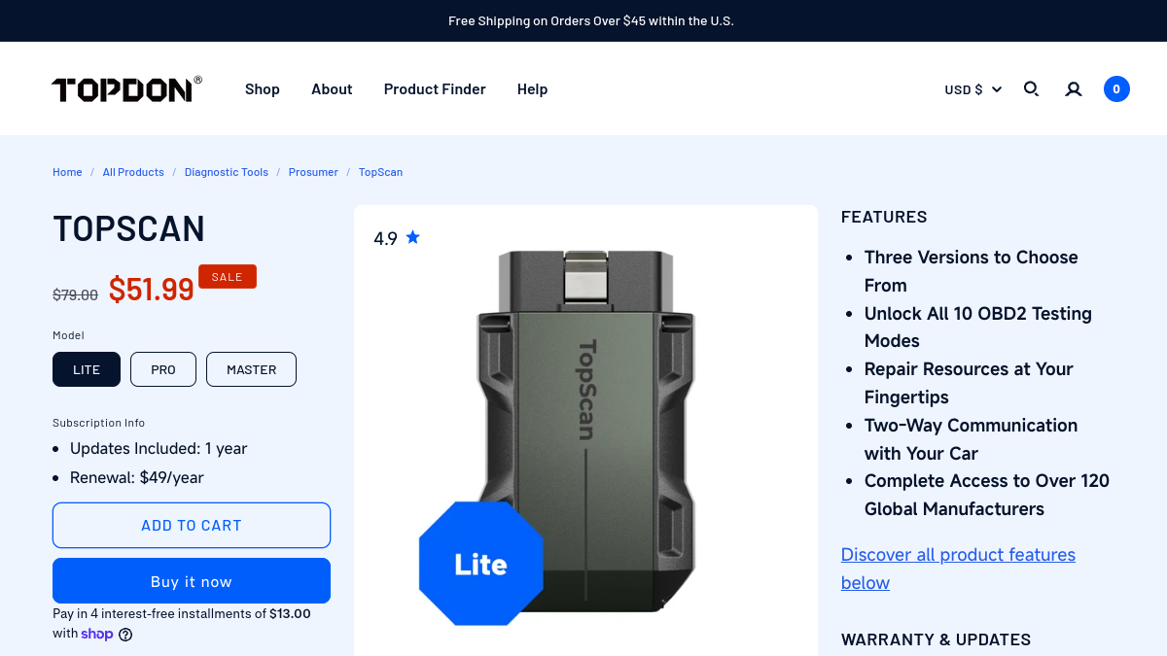Click the red SALE badge
Image resolution: width=1167 pixels, height=656 pixels.
pyautogui.click(x=228, y=277)
